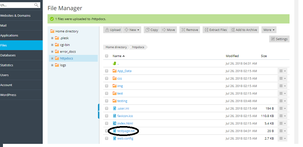The width and height of the screenshot is (303, 147).
Task: Click the Move toolbar button
Action: (168, 30)
